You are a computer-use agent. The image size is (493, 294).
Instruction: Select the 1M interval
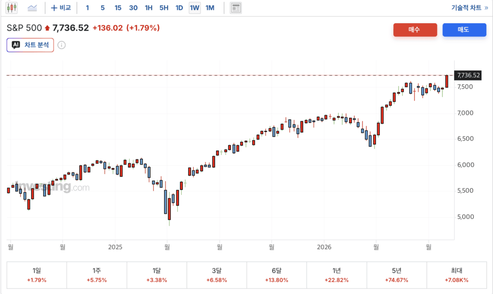pyautogui.click(x=210, y=8)
